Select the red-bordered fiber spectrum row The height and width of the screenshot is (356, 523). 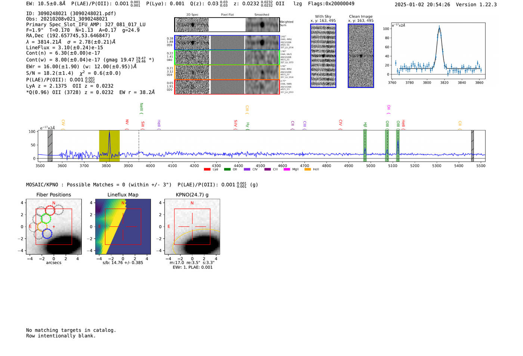coord(227,87)
